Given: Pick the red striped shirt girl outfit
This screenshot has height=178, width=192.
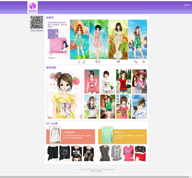Looking at the screenshot, I should 124,82.
